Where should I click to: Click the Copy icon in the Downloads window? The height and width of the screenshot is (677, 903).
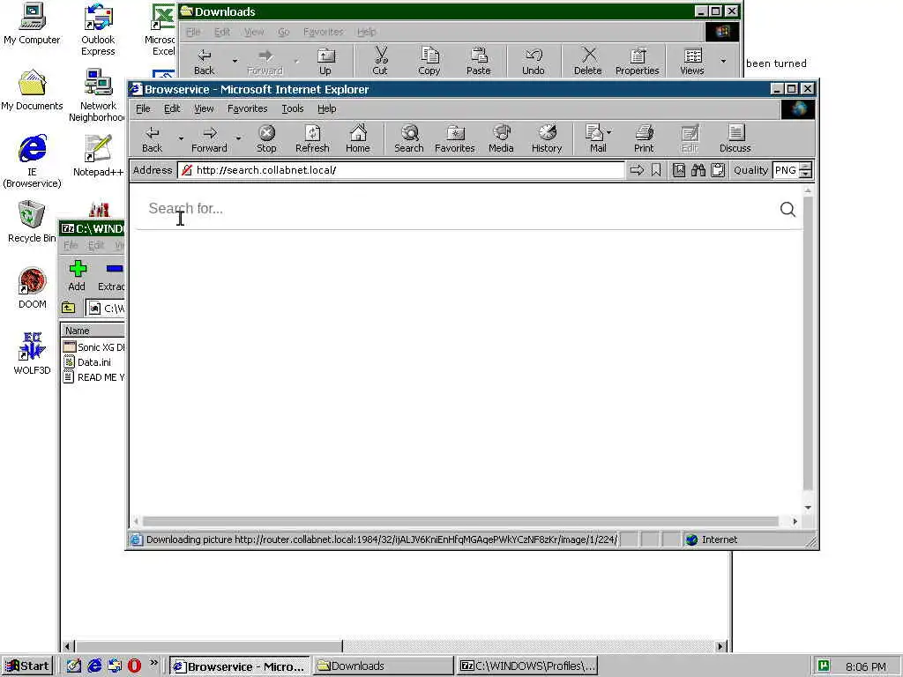(x=429, y=62)
